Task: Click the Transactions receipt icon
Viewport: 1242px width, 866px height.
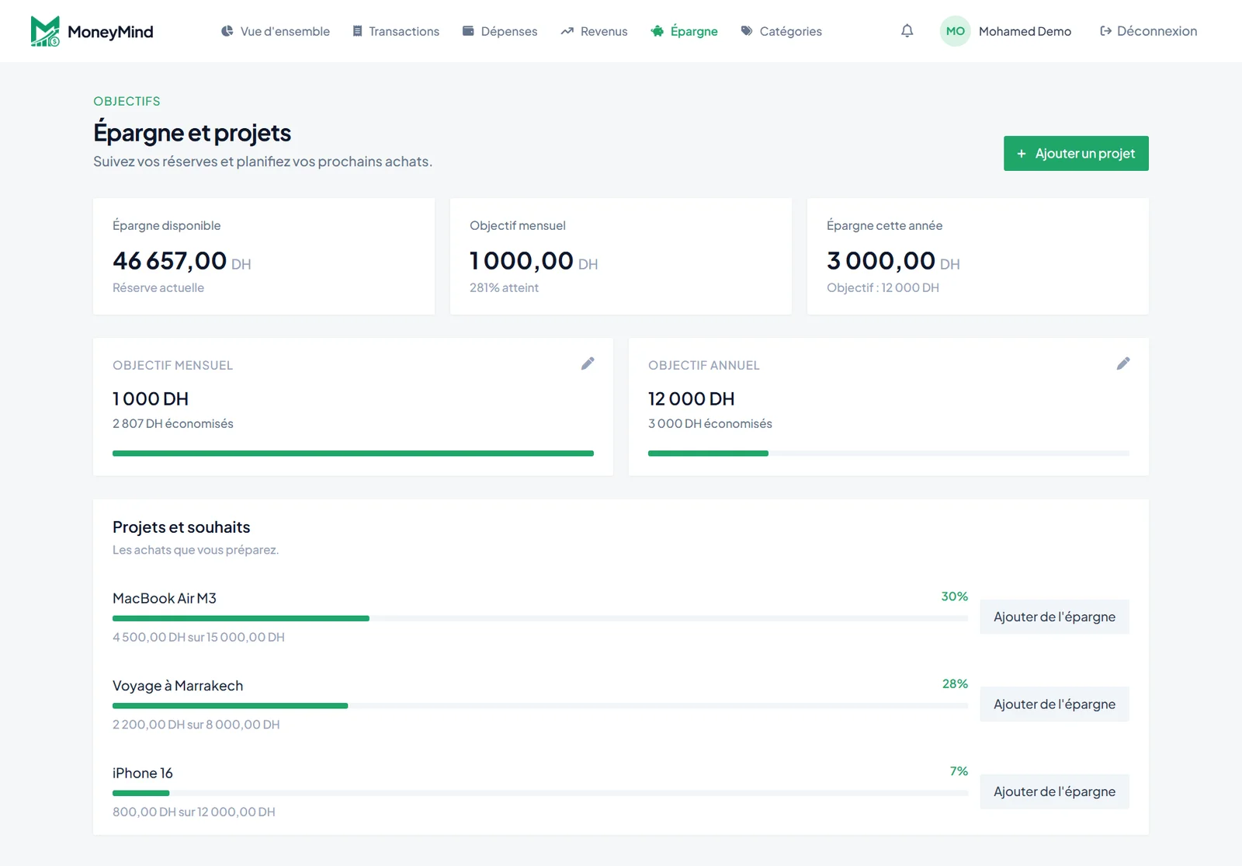Action: tap(357, 31)
